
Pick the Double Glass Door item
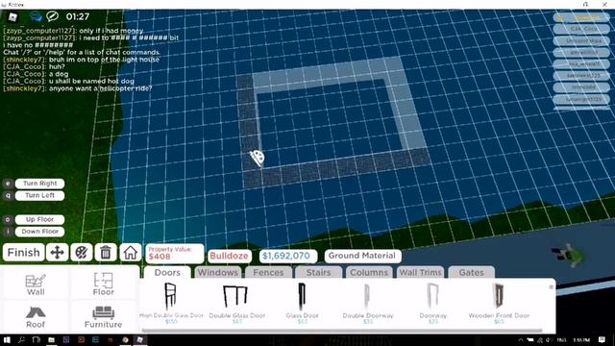[x=237, y=303]
